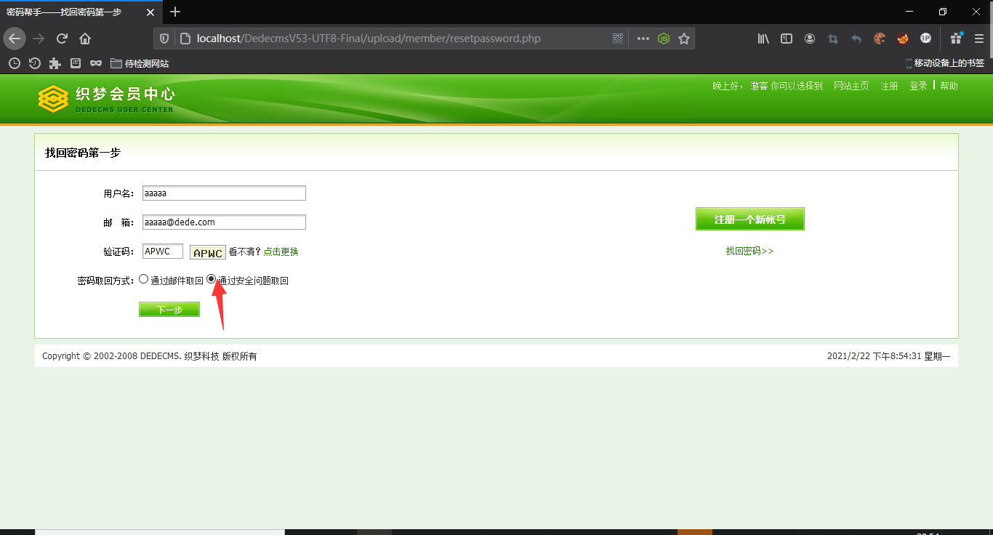Click the address bar URL
Viewport: 993px width, 535px height.
(x=369, y=39)
